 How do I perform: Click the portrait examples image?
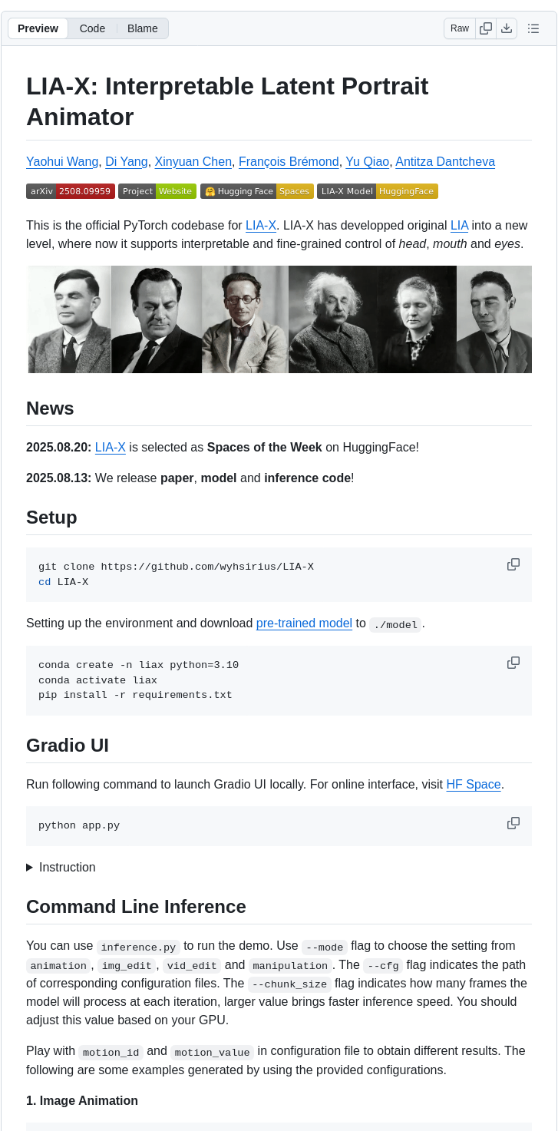279,319
